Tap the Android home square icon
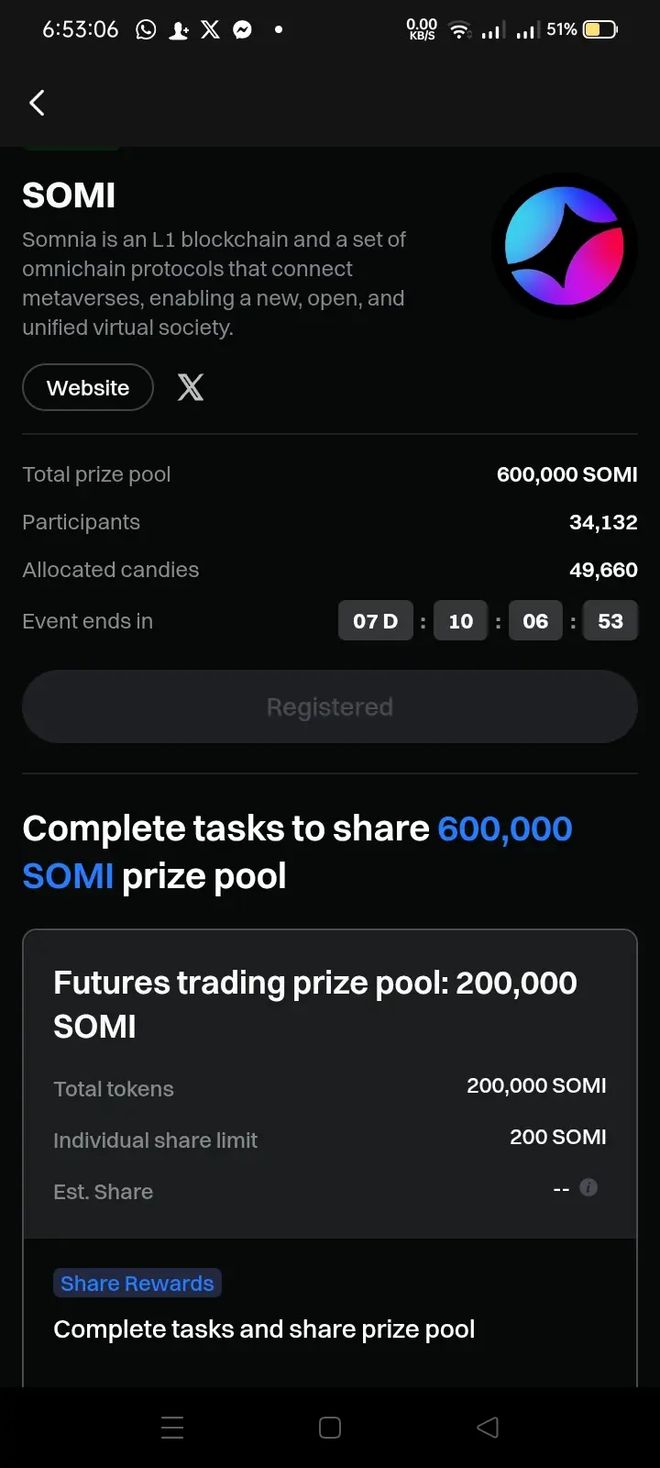The height and width of the screenshot is (1468, 660). tap(330, 1427)
